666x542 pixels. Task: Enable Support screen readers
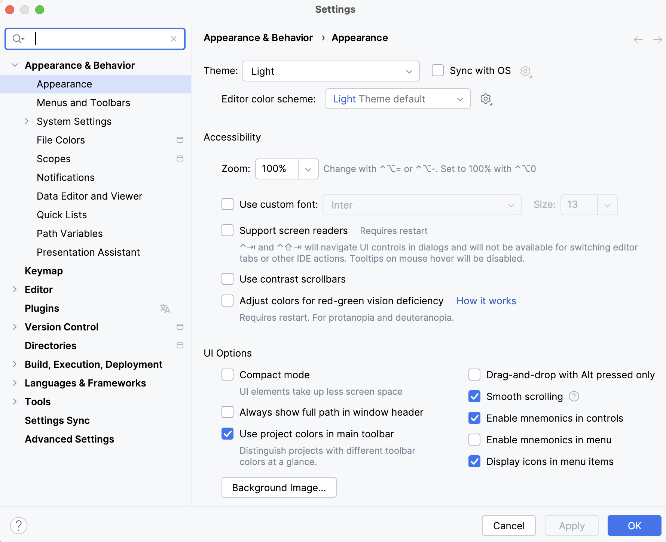click(x=227, y=230)
